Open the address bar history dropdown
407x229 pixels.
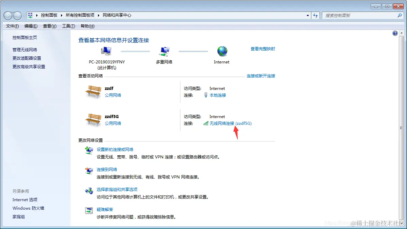(x=308, y=15)
